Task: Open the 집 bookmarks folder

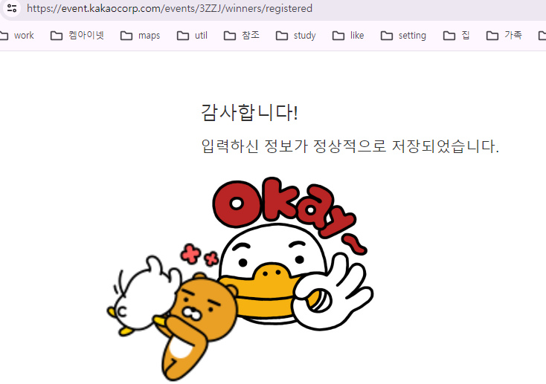Action: tap(456, 36)
